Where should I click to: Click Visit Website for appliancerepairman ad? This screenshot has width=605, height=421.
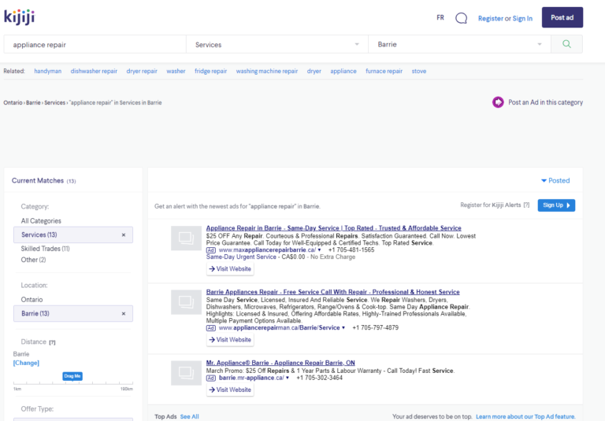coord(230,340)
